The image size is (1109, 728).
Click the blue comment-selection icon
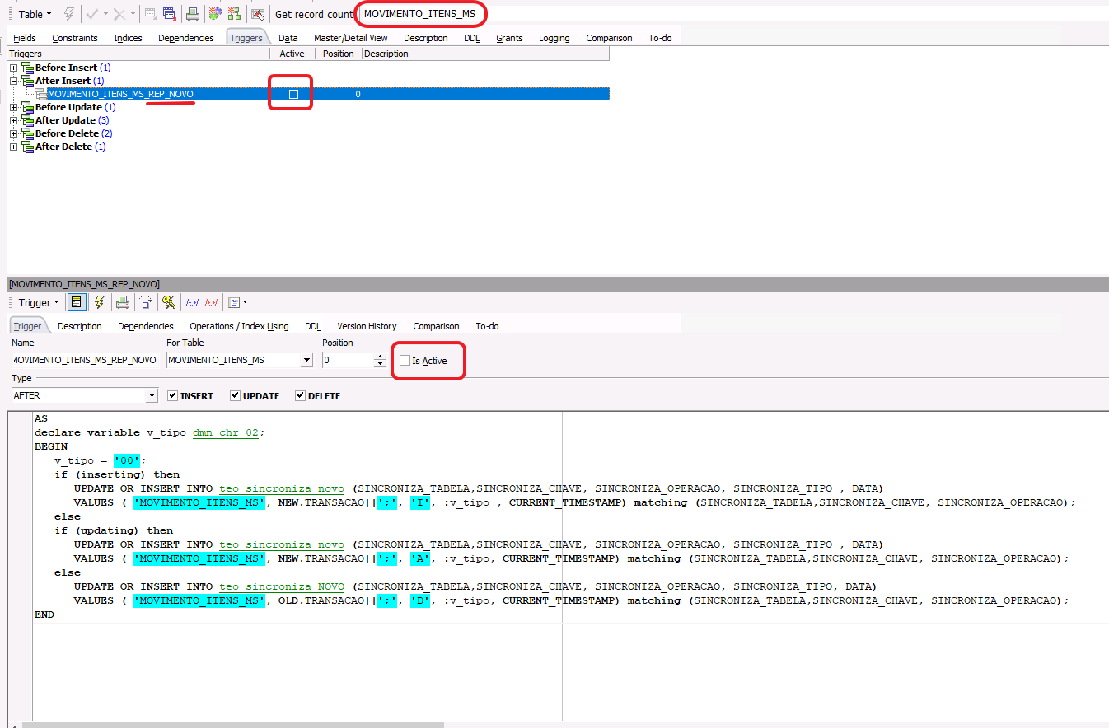tap(192, 302)
